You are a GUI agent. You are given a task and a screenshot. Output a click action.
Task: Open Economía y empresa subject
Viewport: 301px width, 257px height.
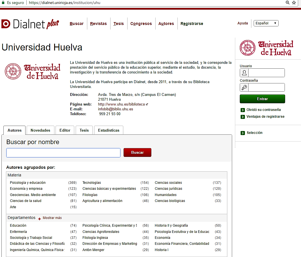point(26,189)
